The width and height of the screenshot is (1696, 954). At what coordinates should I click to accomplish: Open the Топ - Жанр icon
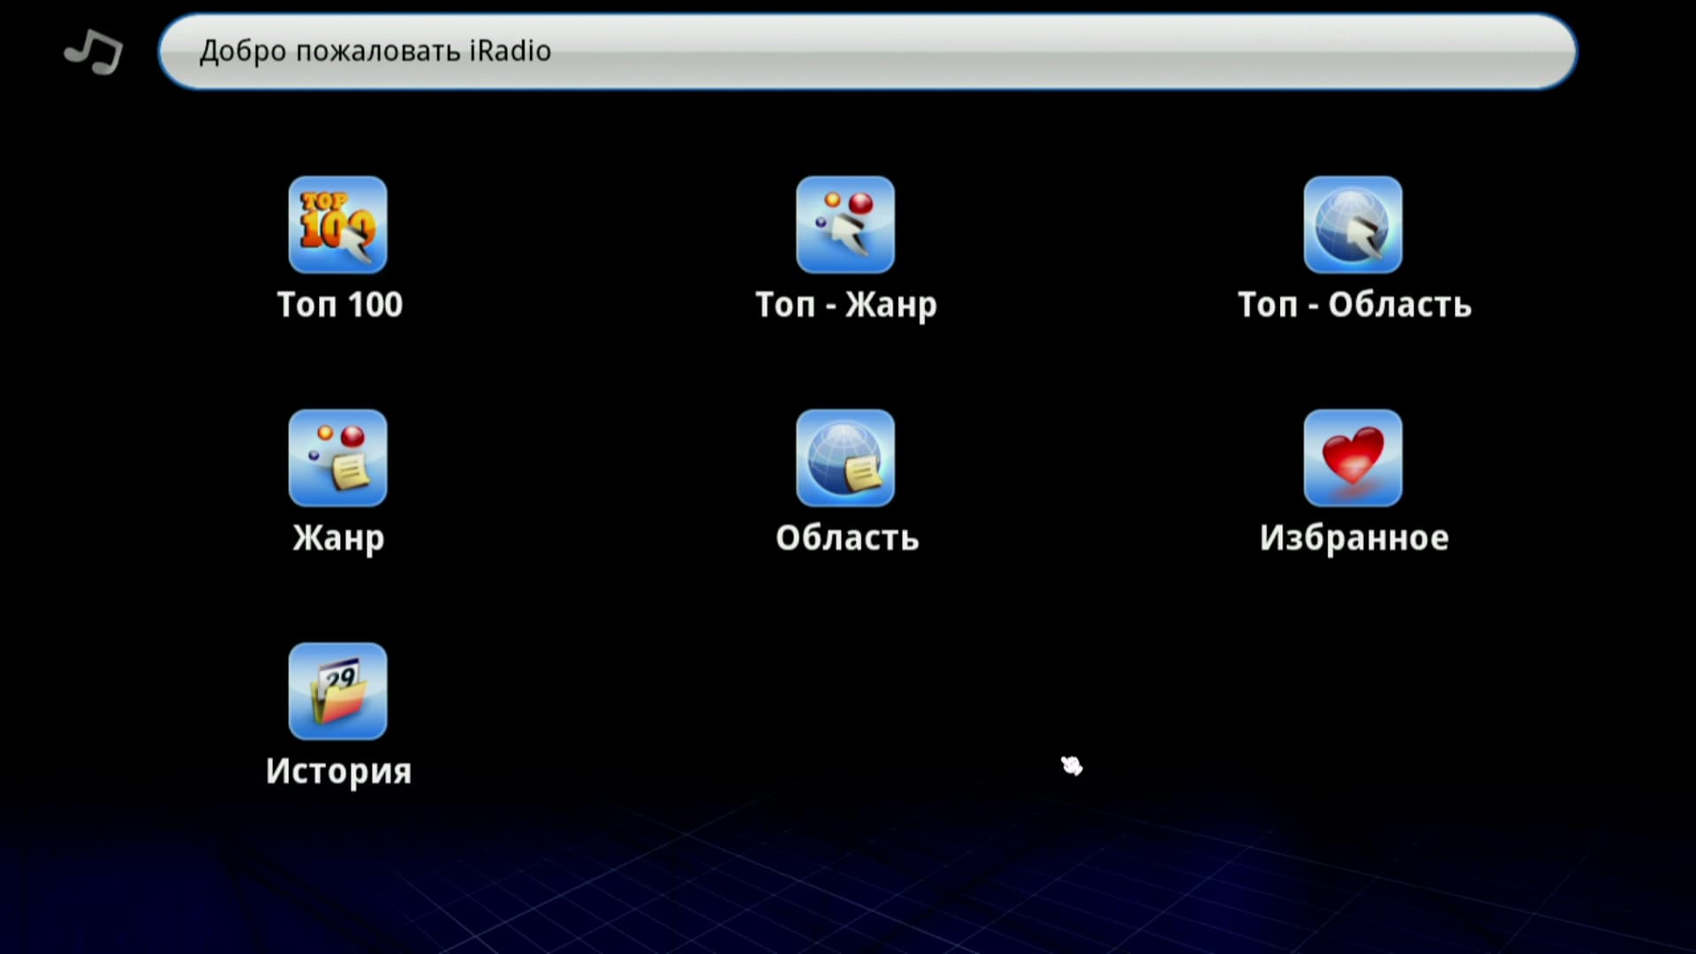[x=844, y=224]
